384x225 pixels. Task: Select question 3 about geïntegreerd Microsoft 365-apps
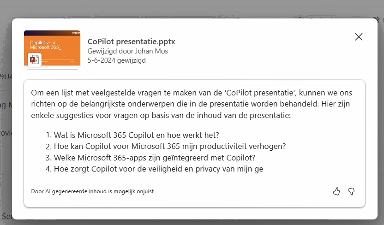pyautogui.click(x=150, y=158)
